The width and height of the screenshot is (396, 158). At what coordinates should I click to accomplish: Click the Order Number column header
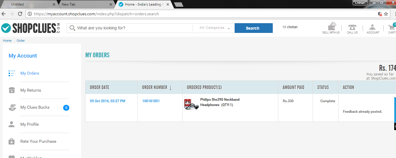tap(155, 87)
